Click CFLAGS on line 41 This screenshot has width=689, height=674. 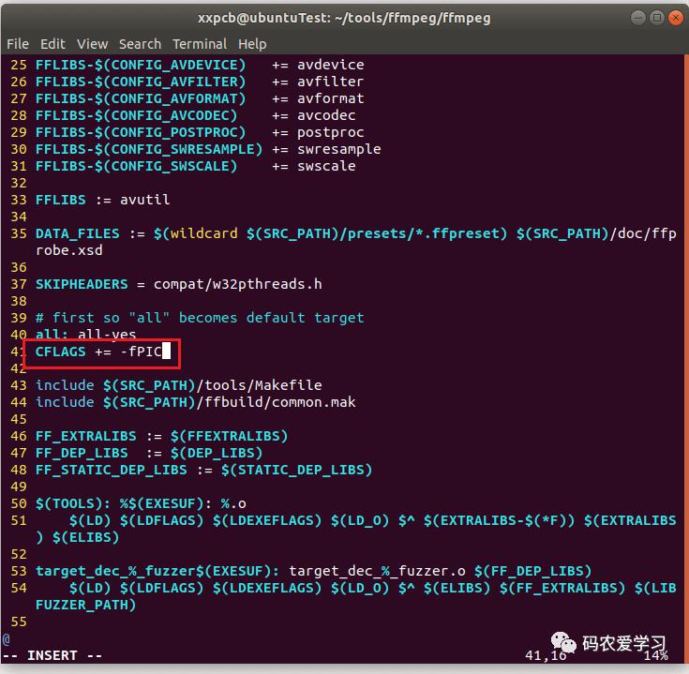point(61,352)
